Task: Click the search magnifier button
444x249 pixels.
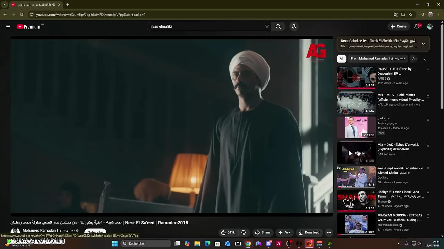Action: [278, 27]
